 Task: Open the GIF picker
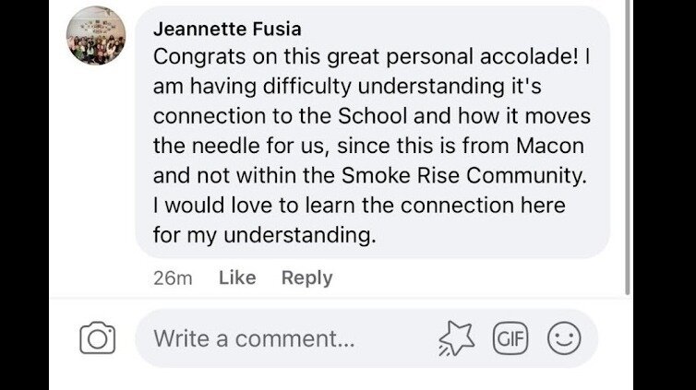click(510, 338)
